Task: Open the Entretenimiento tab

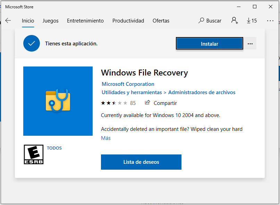Action: coord(85,21)
